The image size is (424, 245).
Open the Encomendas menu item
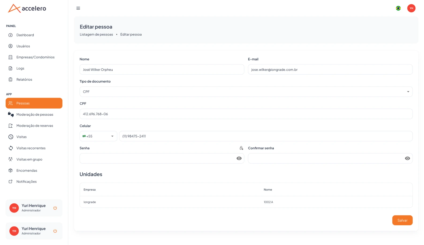pos(34,171)
